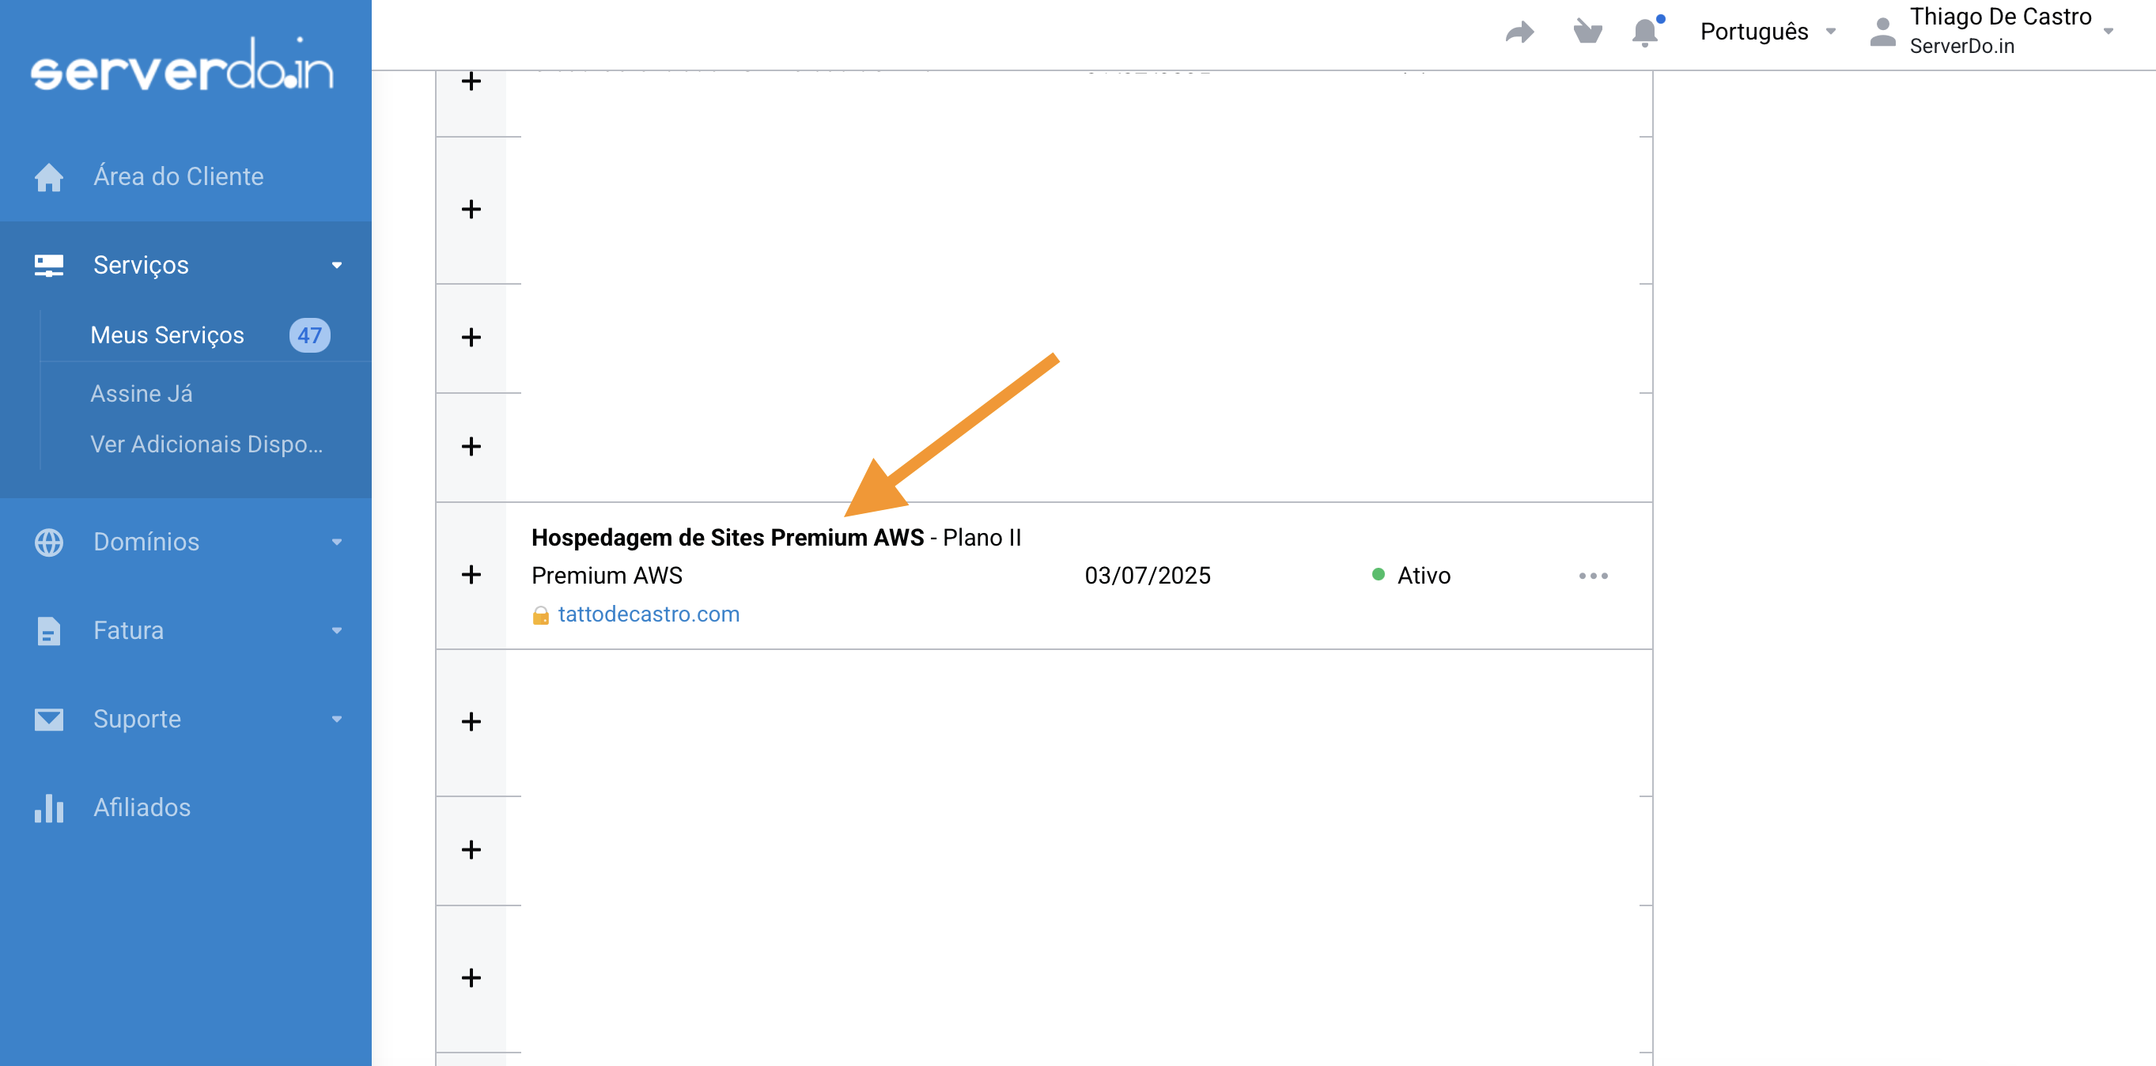
Task: Select the Assine Já submenu item
Action: (x=142, y=393)
